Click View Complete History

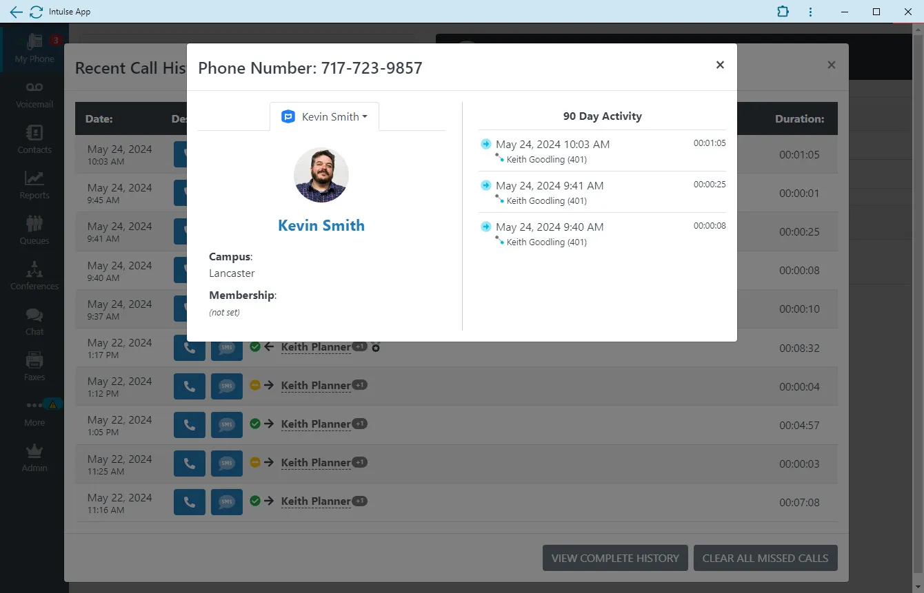(614, 558)
